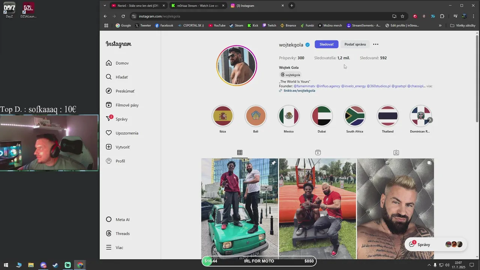Open floating Správy messages widget
Screen dimensions: 480x270
point(436,244)
